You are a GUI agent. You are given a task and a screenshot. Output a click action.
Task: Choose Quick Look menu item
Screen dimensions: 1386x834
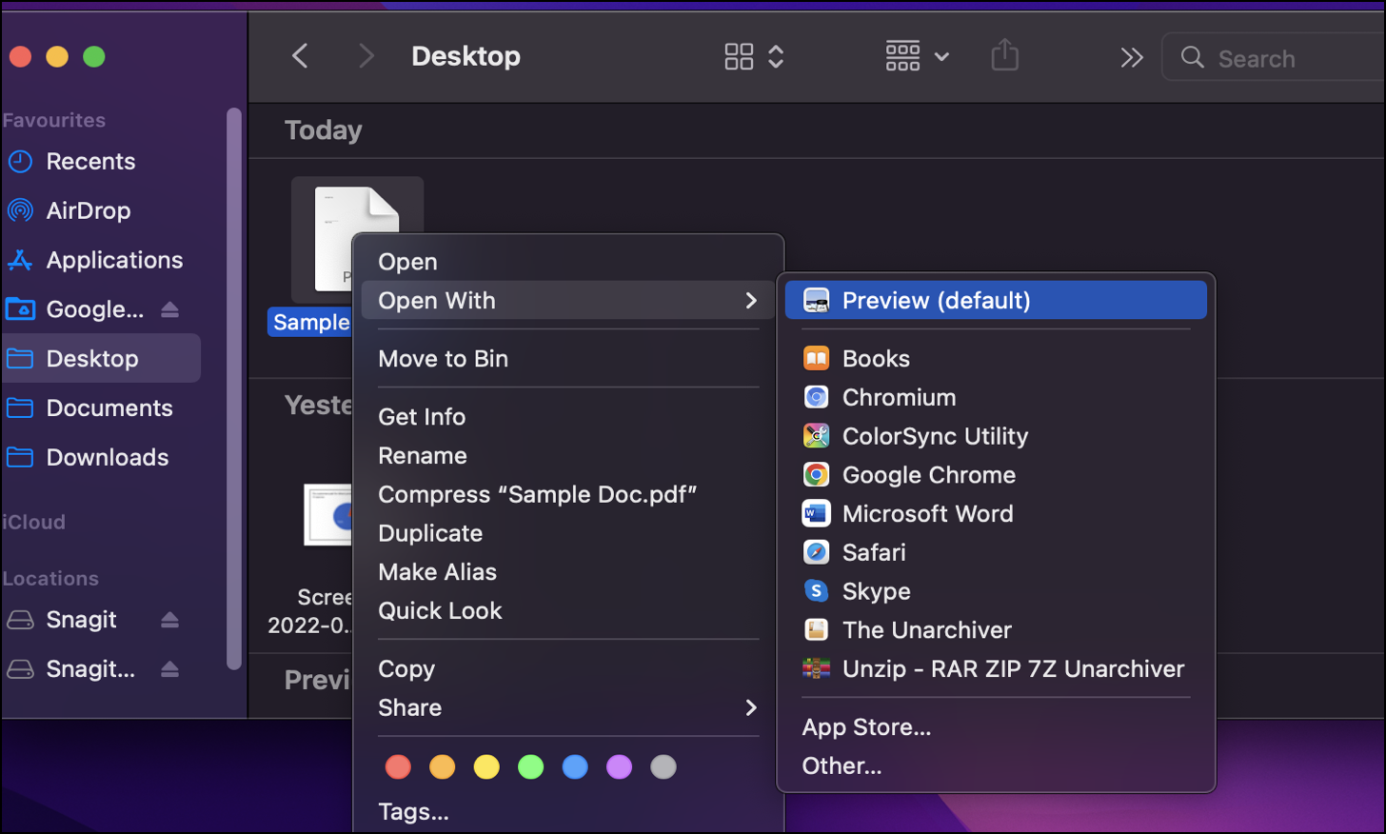(x=440, y=611)
